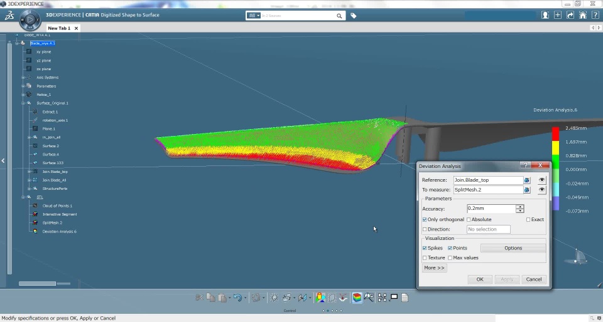Click the document sheet icon

405,298
